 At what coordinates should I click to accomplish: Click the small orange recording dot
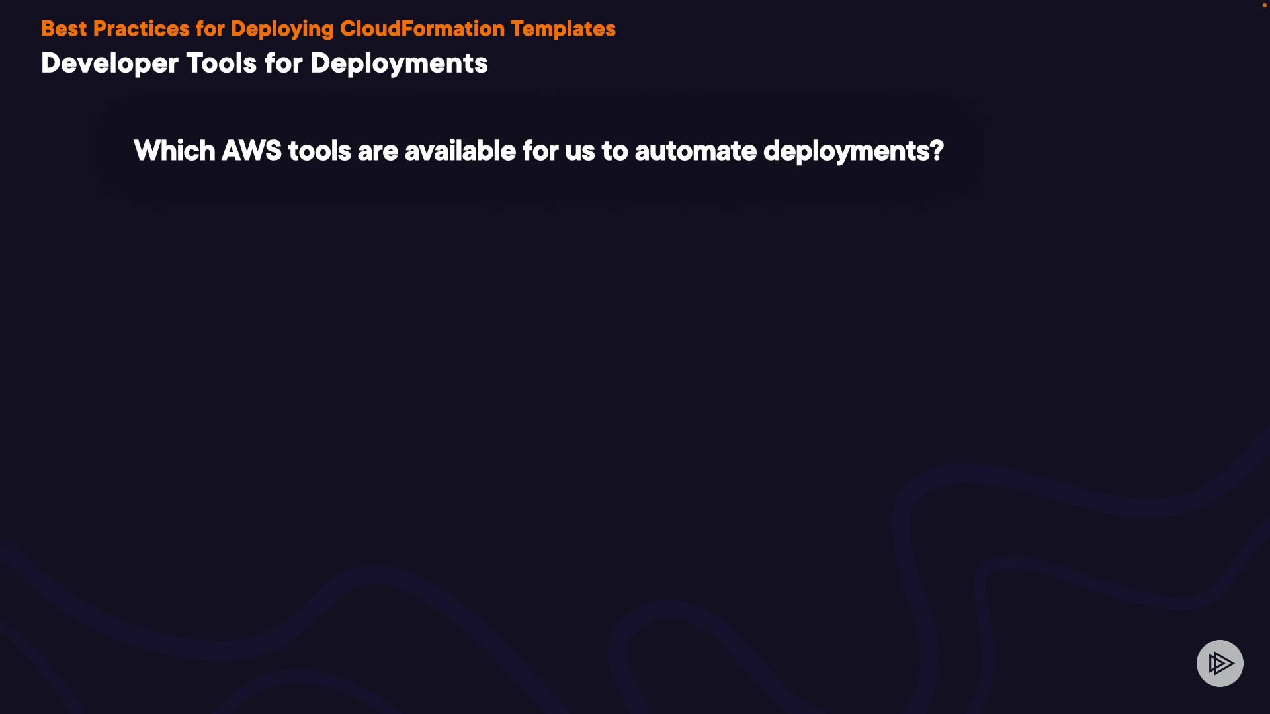pyautogui.click(x=1264, y=5)
